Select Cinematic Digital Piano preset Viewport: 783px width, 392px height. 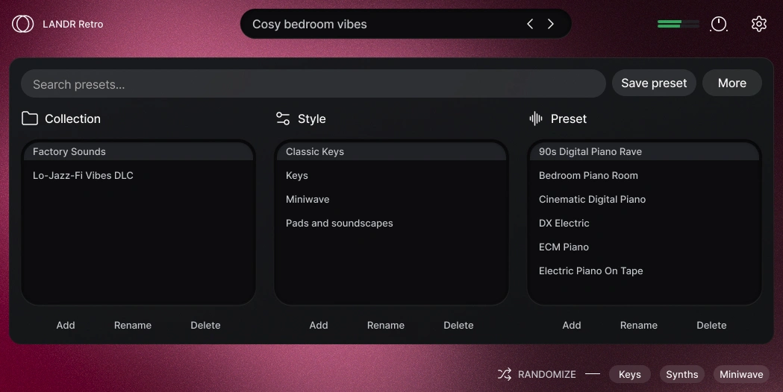[644, 200]
